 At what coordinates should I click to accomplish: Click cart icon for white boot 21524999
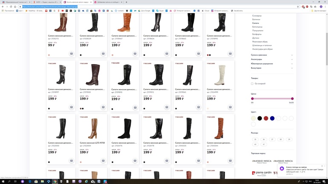point(230,107)
